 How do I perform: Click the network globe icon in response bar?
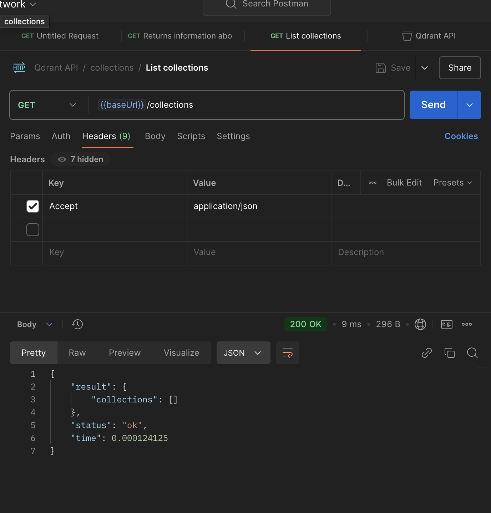click(x=420, y=324)
